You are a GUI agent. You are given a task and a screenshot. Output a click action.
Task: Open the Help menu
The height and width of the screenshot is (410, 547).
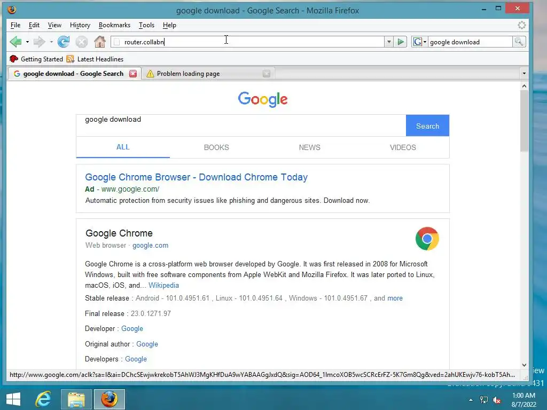[169, 25]
